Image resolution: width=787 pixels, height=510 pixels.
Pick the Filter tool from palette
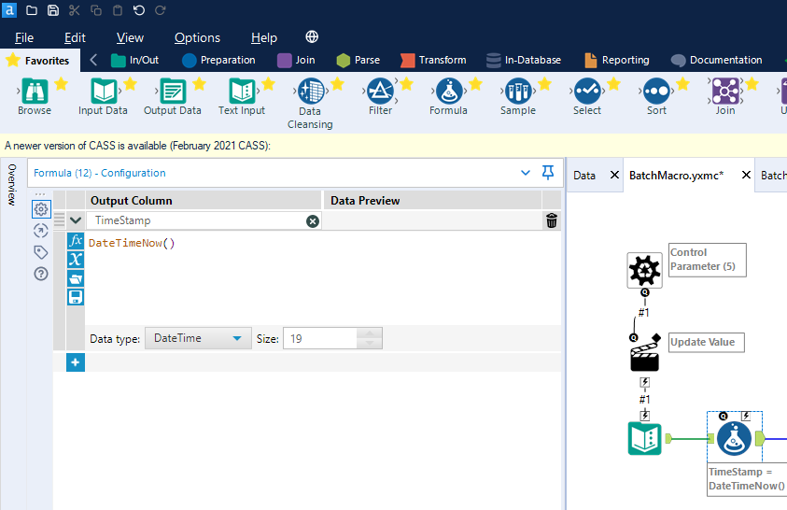pyautogui.click(x=380, y=92)
